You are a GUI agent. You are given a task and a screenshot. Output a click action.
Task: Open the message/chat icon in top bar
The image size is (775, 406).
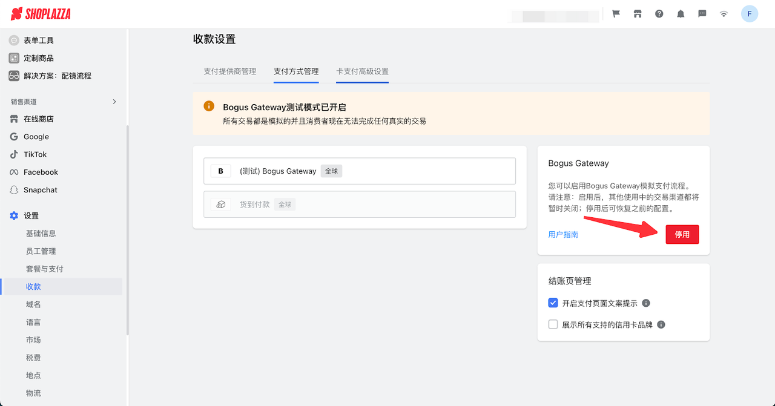pos(702,13)
